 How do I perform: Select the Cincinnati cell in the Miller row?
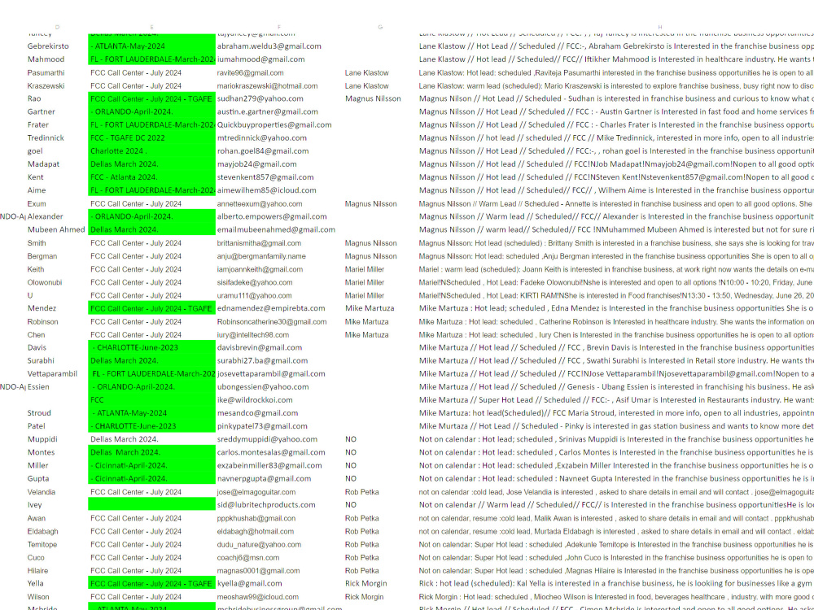(151, 466)
